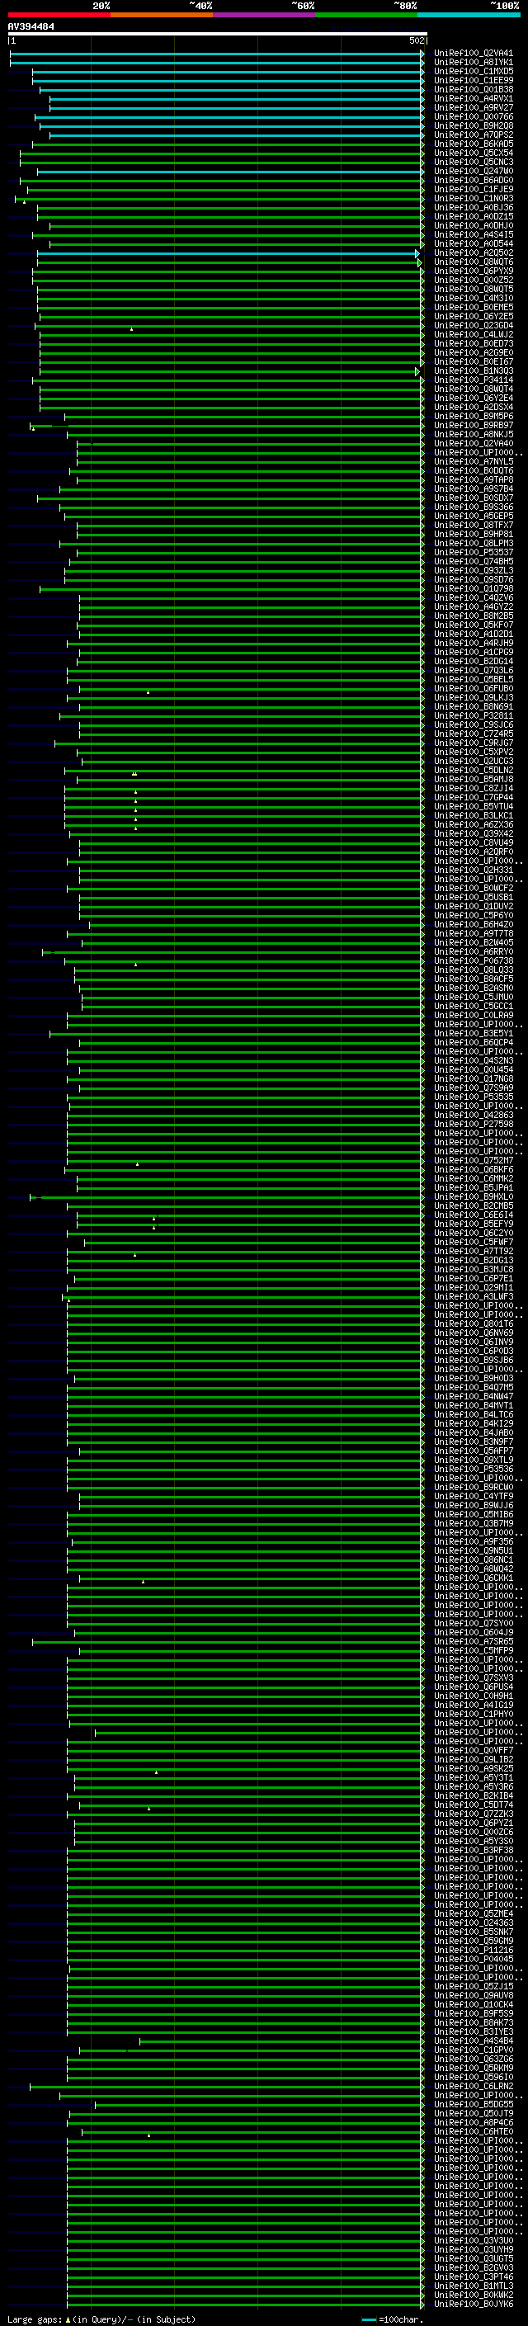Image resolution: width=528 pixels, height=2326 pixels.
Task: Click the UniRef100_A2Q502 hit label
Action: 473,252
